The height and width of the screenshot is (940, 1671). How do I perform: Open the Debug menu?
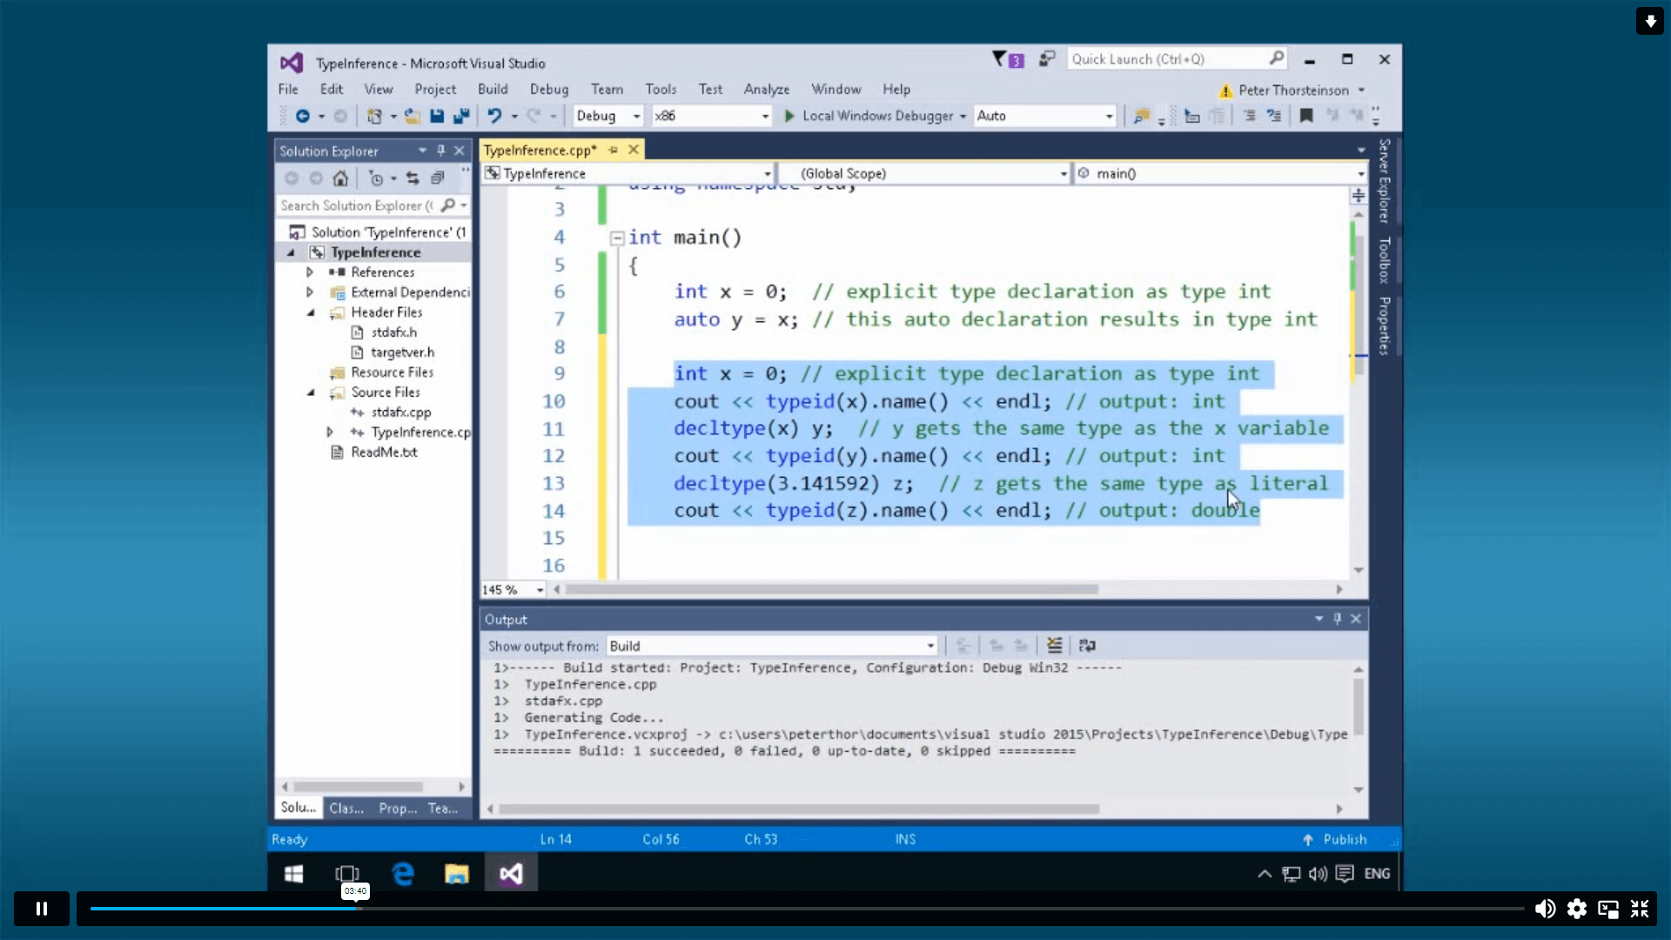click(x=548, y=89)
